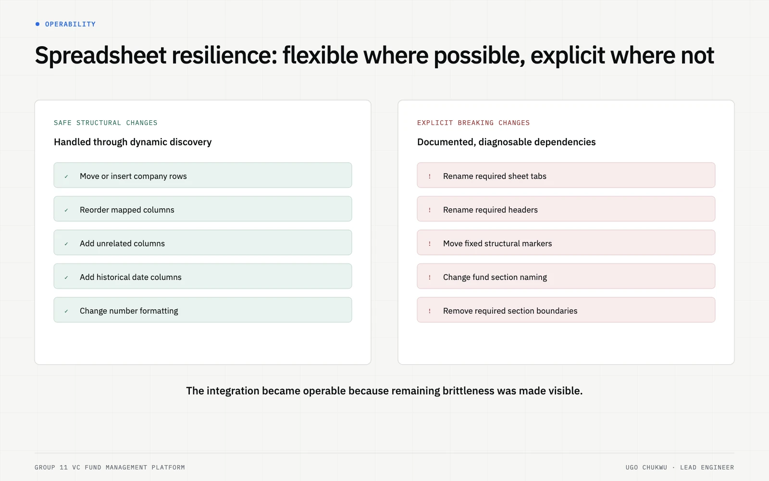The height and width of the screenshot is (481, 769).
Task: Click the exclamation icon beside Rename required sheet tabs
Action: 430,177
